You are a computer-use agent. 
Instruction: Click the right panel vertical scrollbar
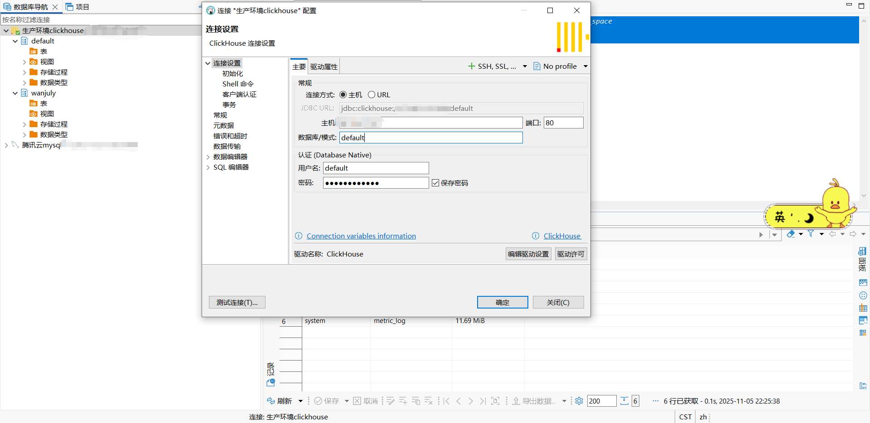click(864, 109)
